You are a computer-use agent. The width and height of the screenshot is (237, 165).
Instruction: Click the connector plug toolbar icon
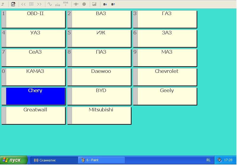click(x=76, y=4)
